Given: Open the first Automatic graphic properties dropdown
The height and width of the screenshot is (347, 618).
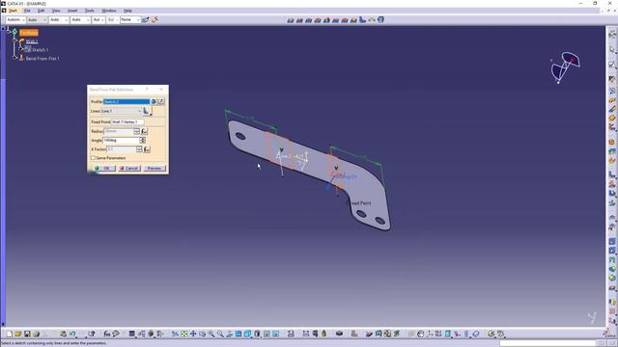Looking at the screenshot, I should [x=15, y=19].
